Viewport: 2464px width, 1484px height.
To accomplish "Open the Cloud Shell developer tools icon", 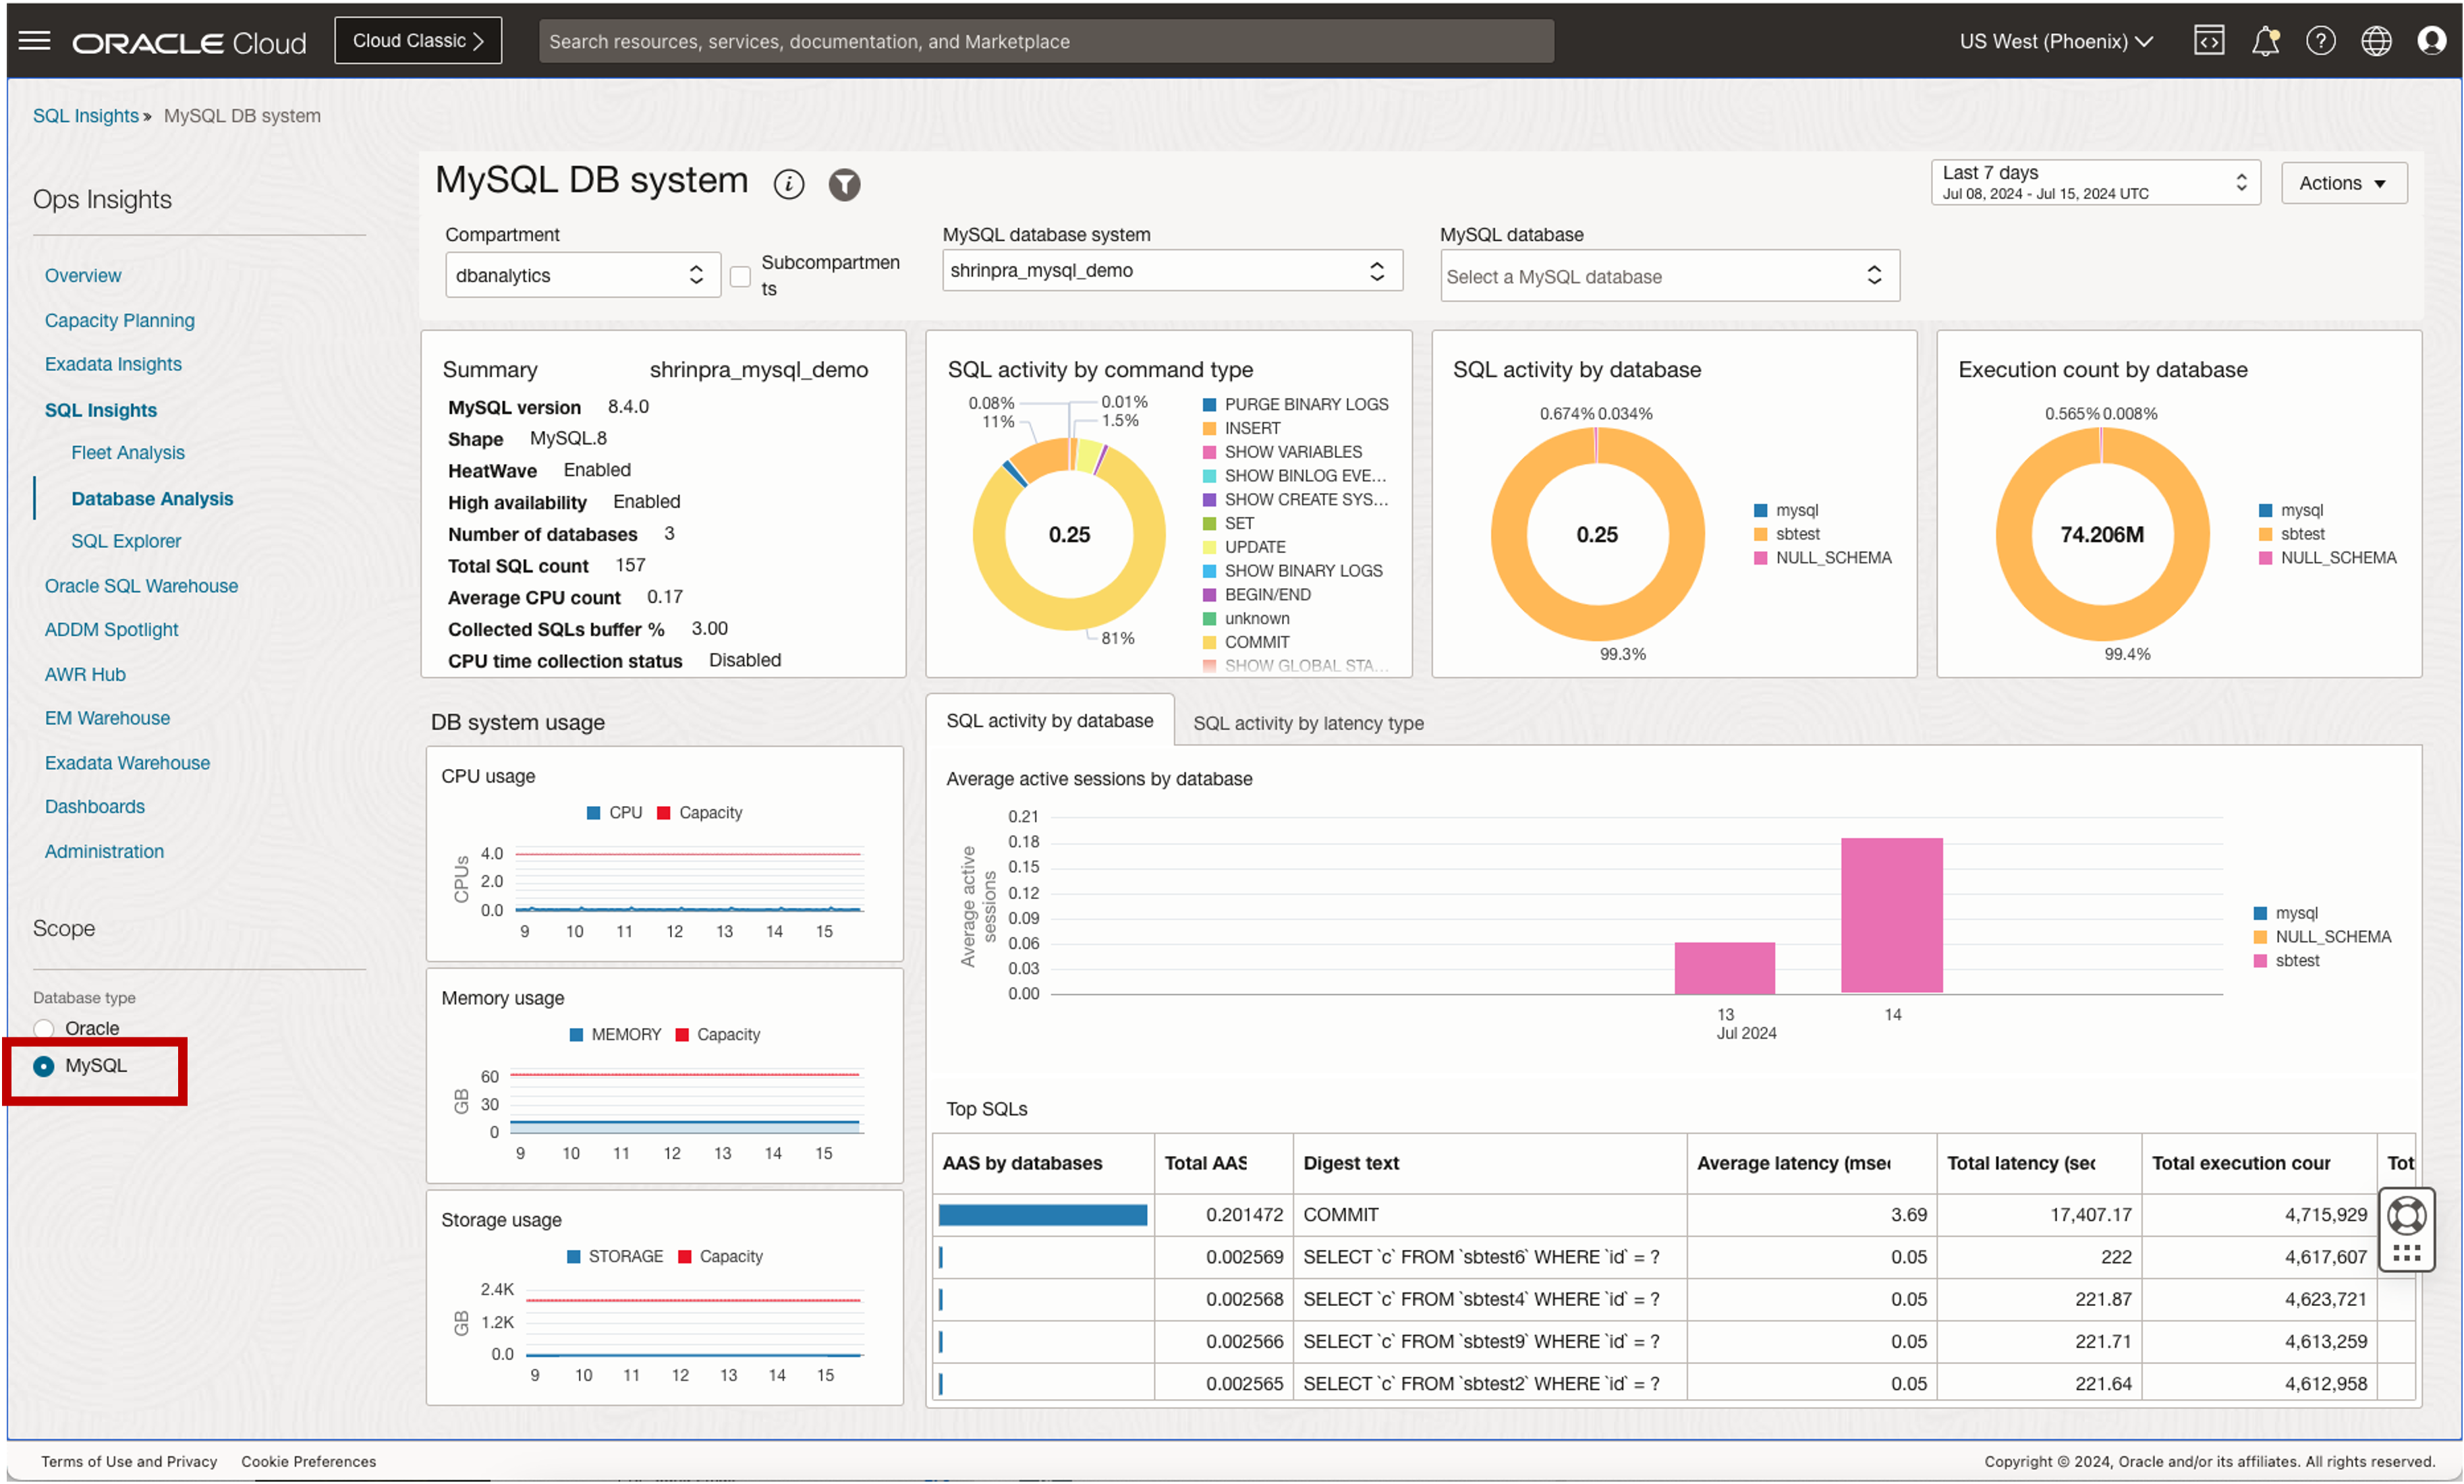I will tap(2208, 41).
